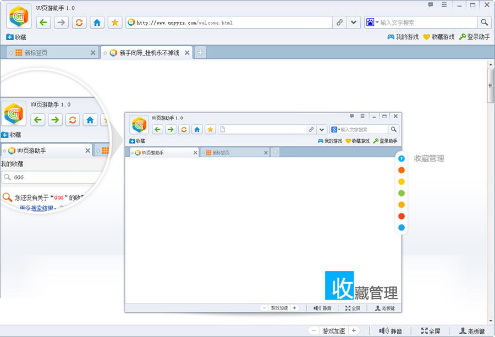Refresh the page with the orange reload icon
The height and width of the screenshot is (337, 495).
79,23
